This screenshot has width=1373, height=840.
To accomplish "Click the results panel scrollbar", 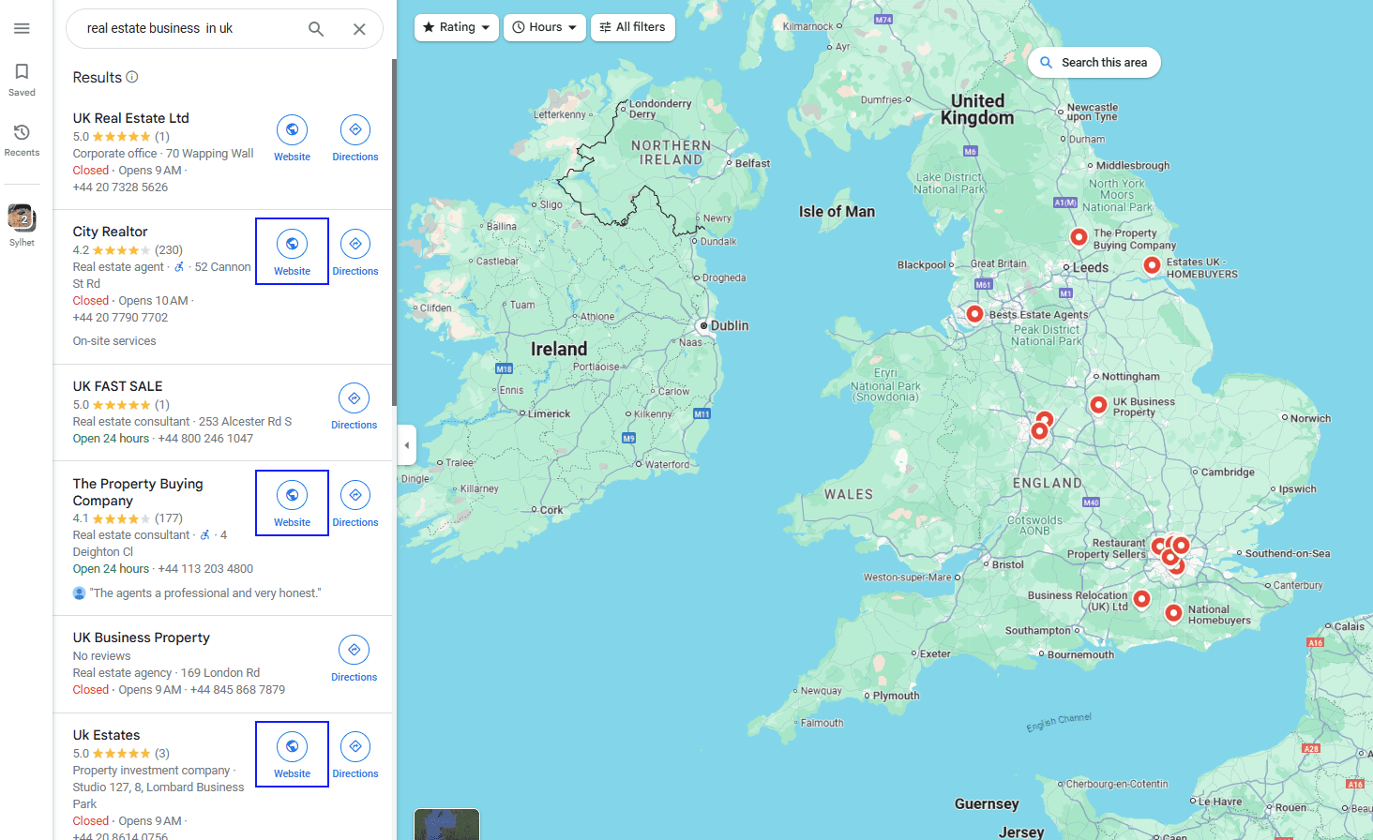I will (x=394, y=232).
